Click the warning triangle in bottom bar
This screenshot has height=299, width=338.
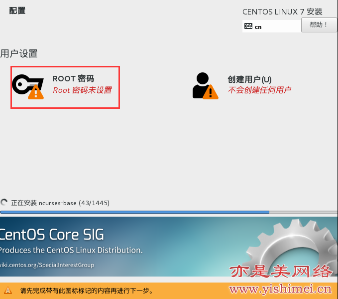coord(8,291)
